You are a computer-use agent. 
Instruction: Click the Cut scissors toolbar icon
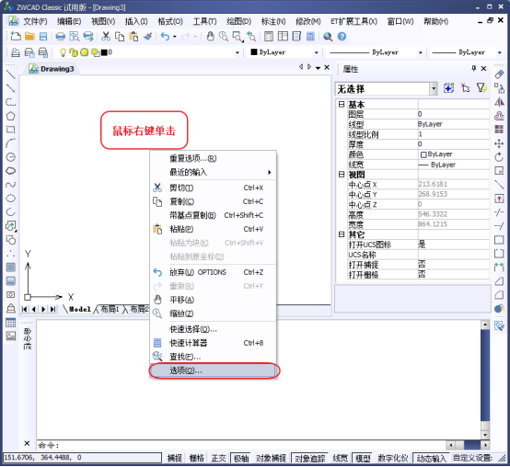click(x=106, y=37)
